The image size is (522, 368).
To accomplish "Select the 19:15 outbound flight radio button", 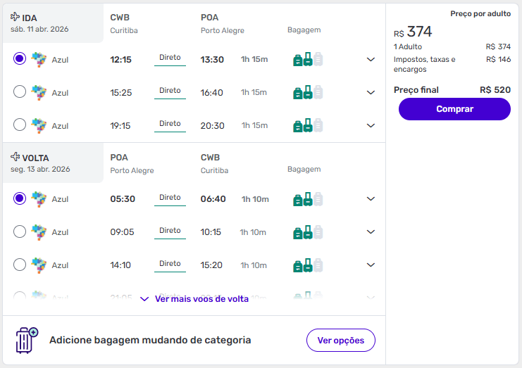I will pos(20,125).
